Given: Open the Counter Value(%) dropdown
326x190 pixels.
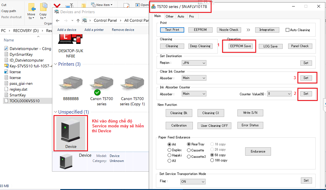Looking at the screenshot, I should (279, 94).
